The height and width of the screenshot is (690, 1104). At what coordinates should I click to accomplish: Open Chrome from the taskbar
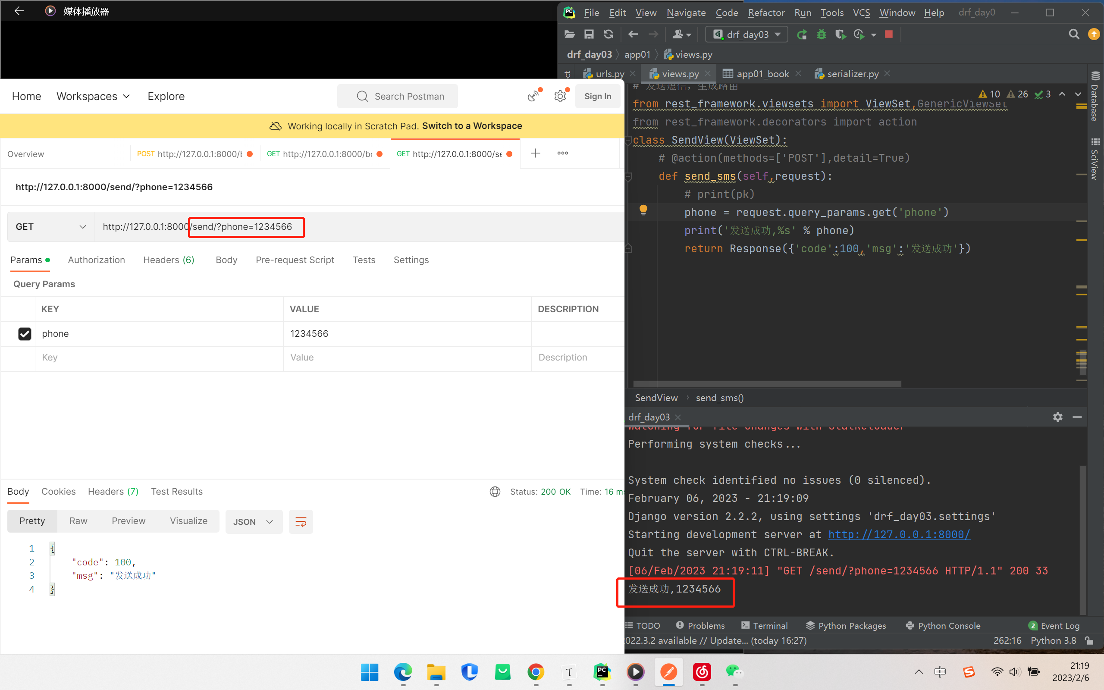point(536,672)
